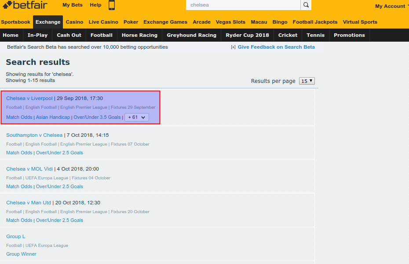Click the magnifier search button

tap(306, 5)
